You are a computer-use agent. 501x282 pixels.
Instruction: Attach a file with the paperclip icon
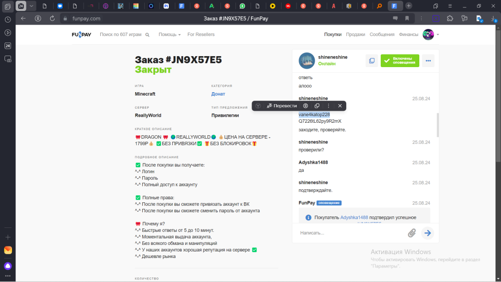point(412,233)
